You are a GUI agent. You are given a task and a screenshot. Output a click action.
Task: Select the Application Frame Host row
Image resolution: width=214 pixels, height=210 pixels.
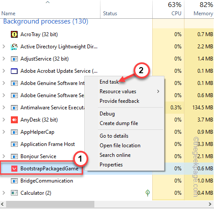click(76, 144)
